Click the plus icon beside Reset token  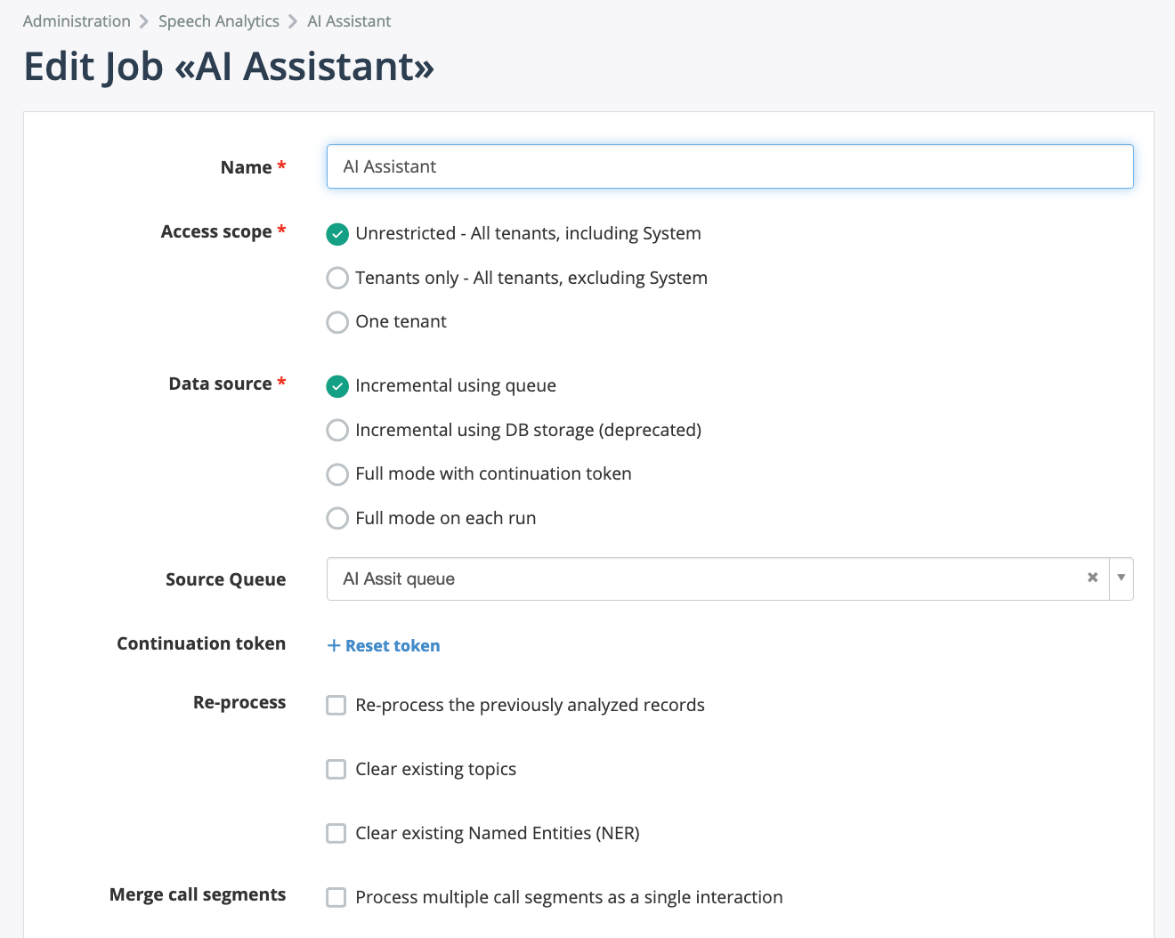tap(334, 646)
